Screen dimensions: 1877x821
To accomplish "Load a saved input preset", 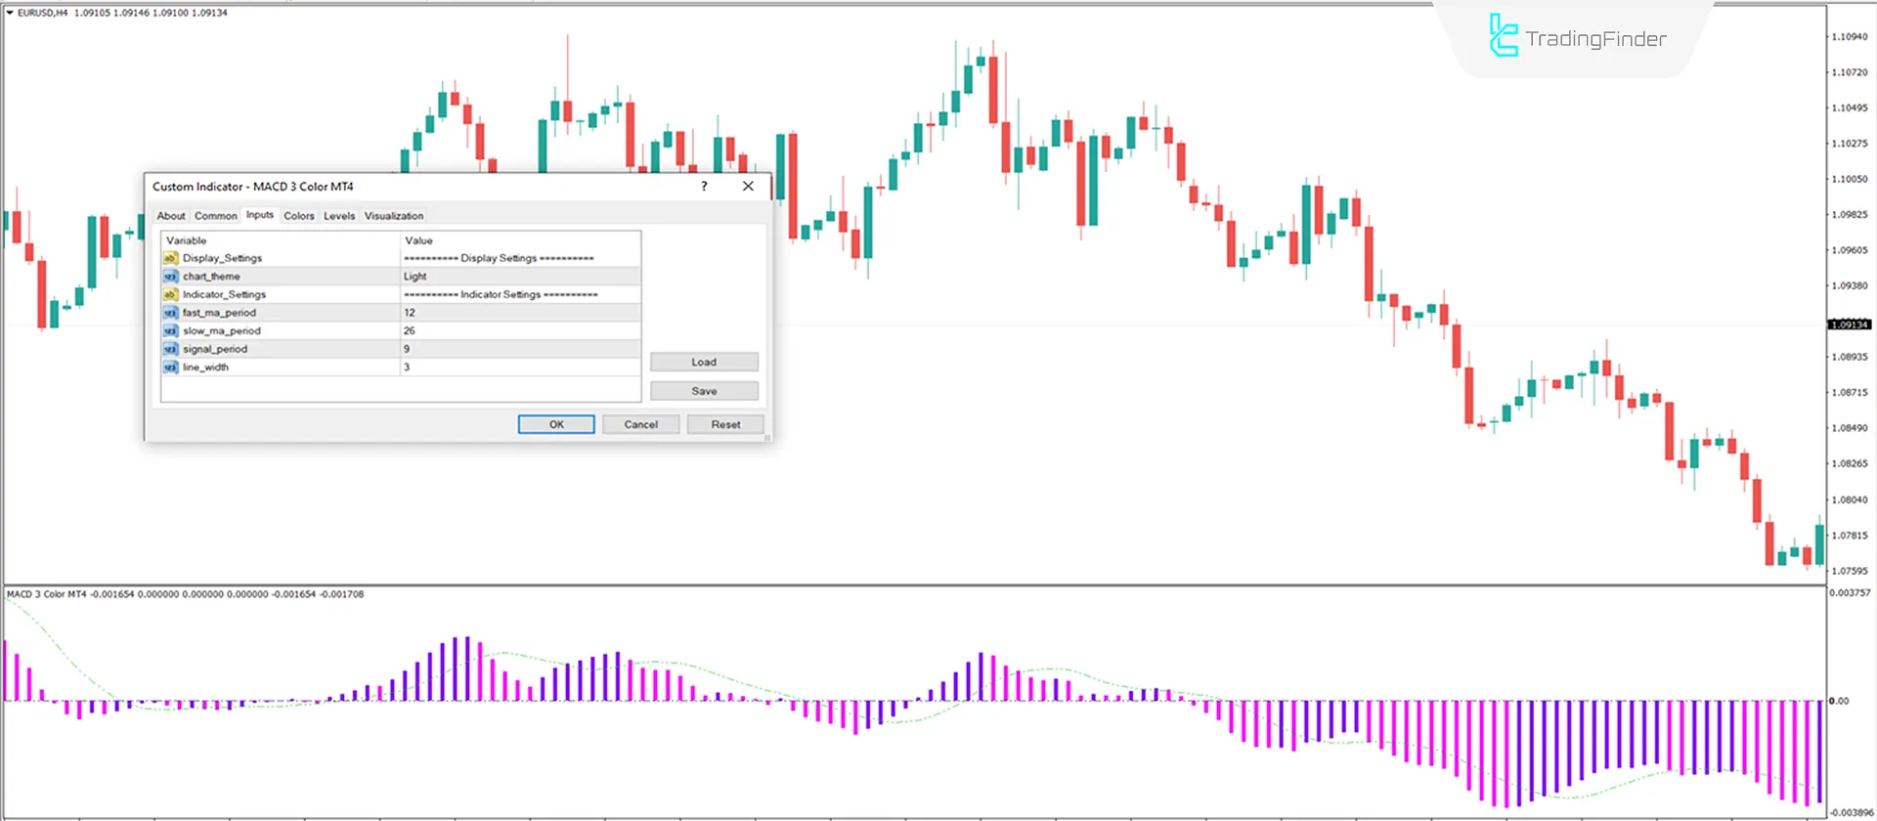I will coord(704,362).
